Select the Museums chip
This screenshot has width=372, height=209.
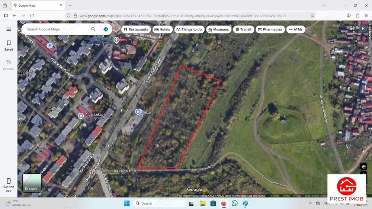click(218, 29)
